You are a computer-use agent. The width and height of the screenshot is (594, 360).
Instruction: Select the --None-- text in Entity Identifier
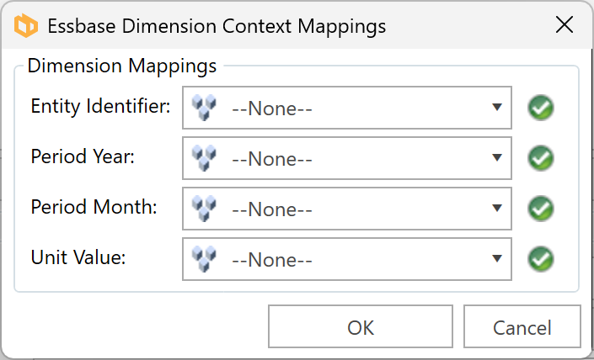271,109
